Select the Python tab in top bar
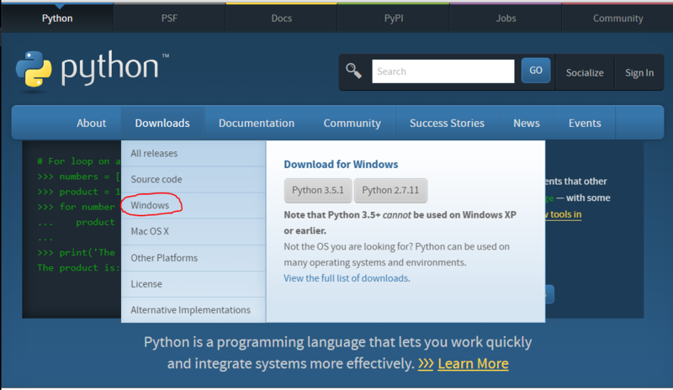Image resolution: width=673 pixels, height=390 pixels. [x=57, y=18]
